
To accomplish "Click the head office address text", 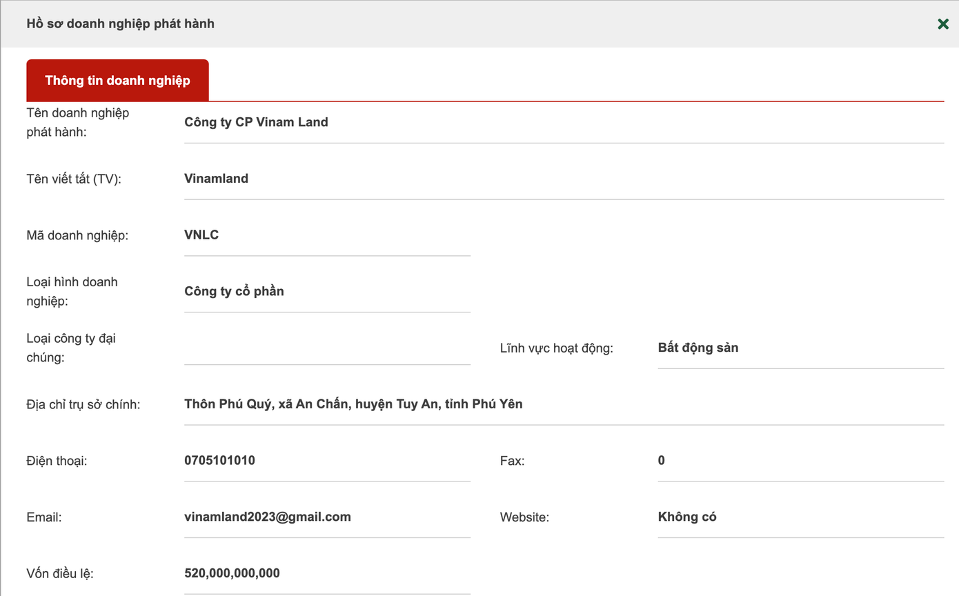I will click(353, 404).
